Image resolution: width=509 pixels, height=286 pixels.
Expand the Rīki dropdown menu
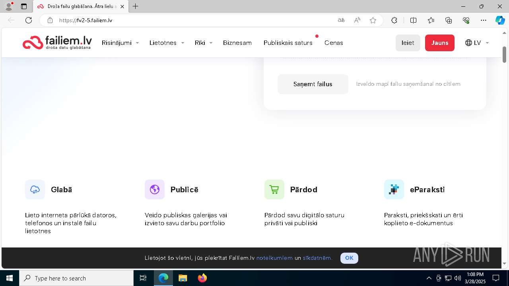(204, 43)
